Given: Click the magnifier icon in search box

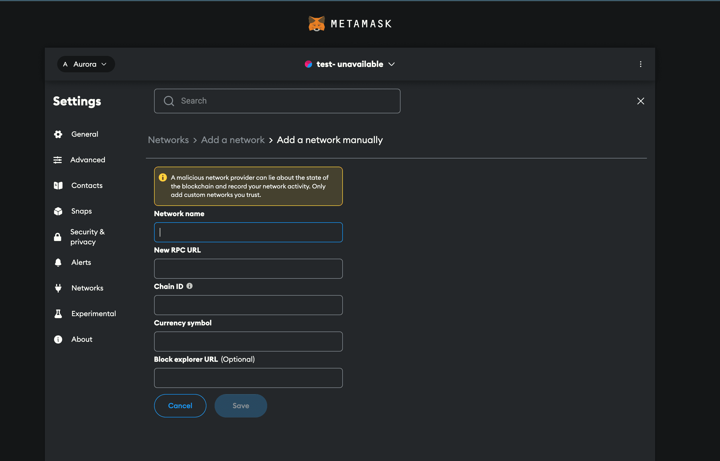Looking at the screenshot, I should (x=169, y=101).
